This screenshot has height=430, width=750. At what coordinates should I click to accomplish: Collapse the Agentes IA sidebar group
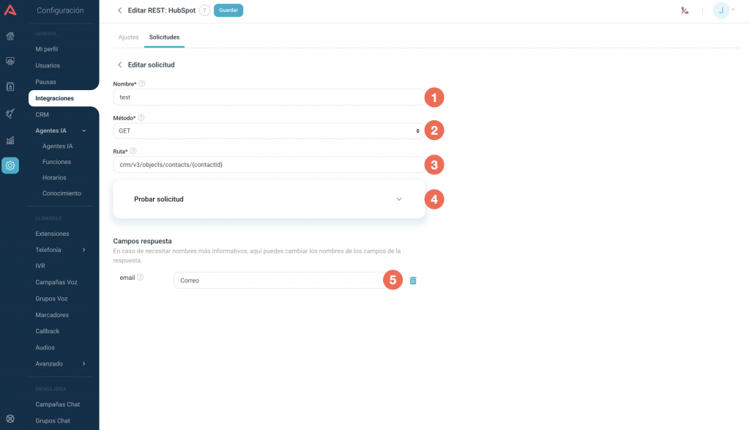pos(84,130)
